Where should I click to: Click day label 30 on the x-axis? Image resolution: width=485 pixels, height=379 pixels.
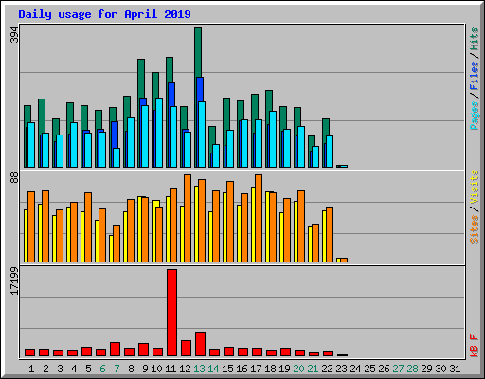(x=440, y=369)
